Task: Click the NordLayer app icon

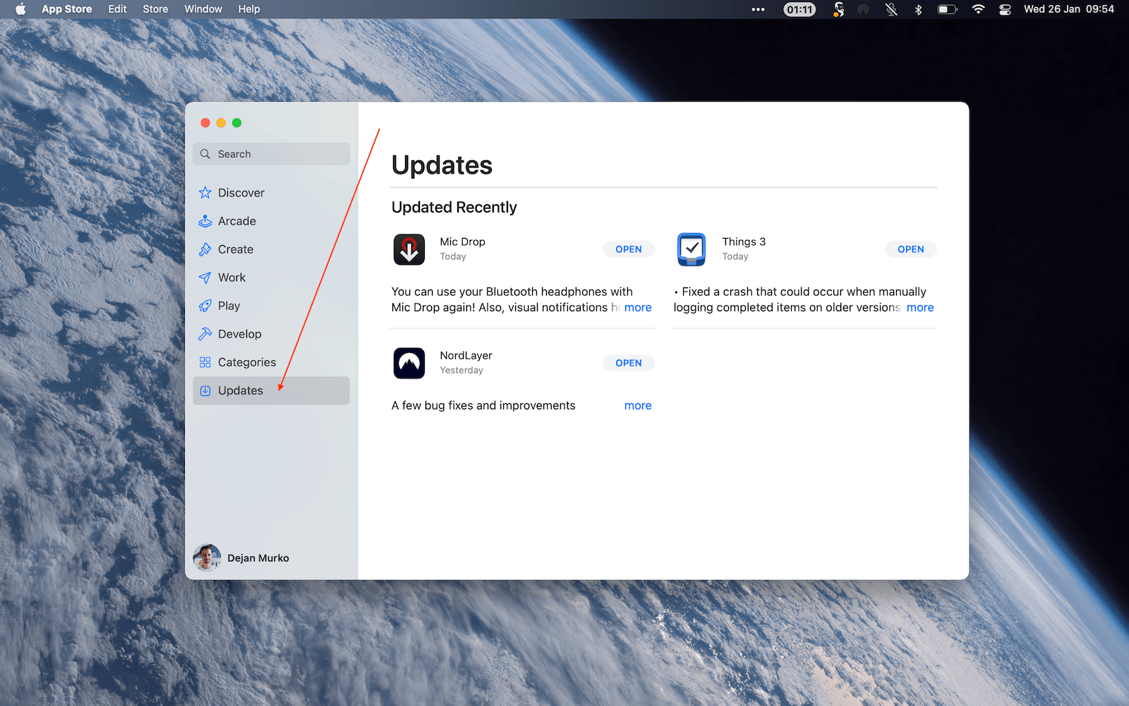Action: [x=409, y=363]
